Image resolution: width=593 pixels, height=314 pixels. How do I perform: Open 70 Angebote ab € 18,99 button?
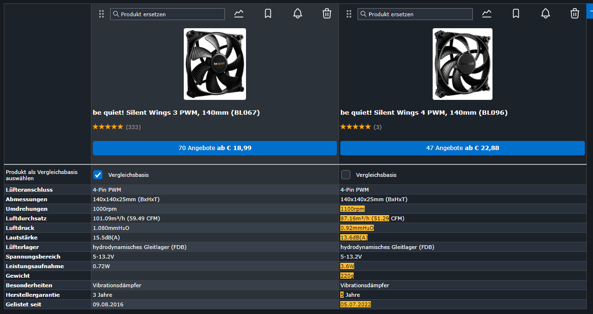point(215,148)
